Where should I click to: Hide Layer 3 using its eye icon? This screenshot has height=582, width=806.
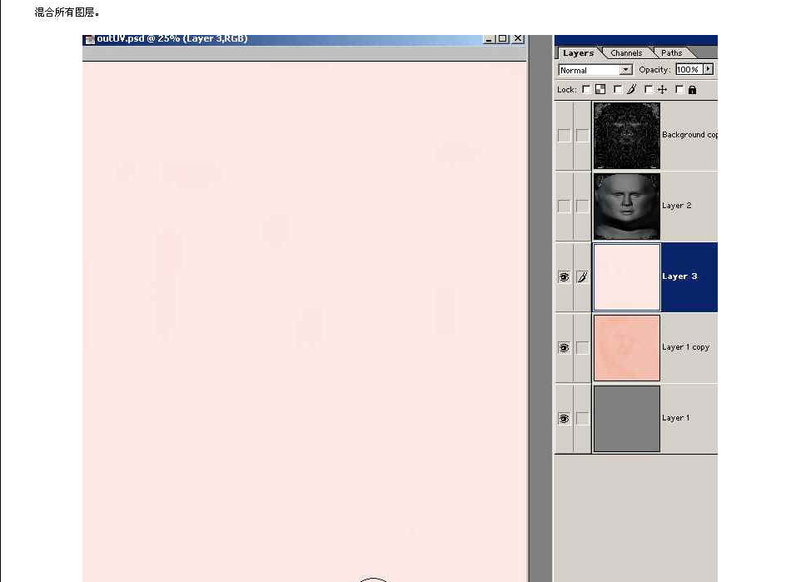click(564, 277)
